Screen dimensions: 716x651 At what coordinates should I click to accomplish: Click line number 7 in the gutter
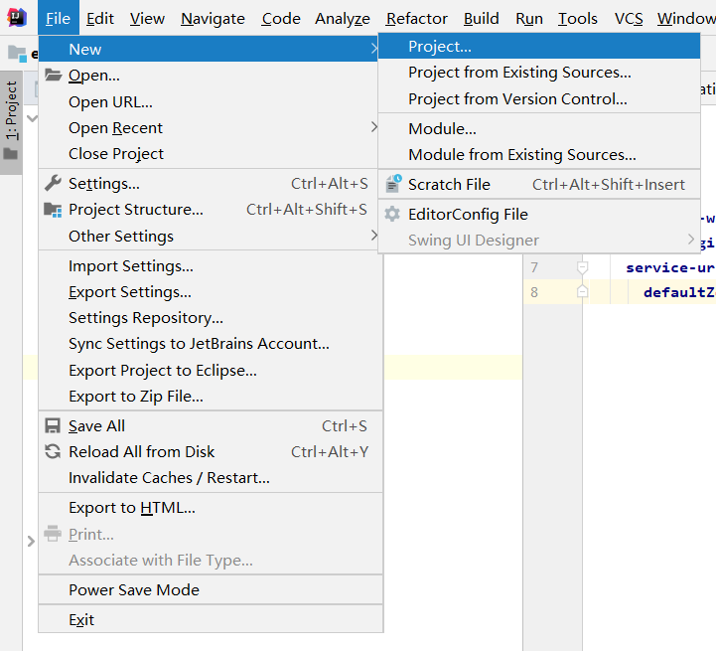pos(534,267)
